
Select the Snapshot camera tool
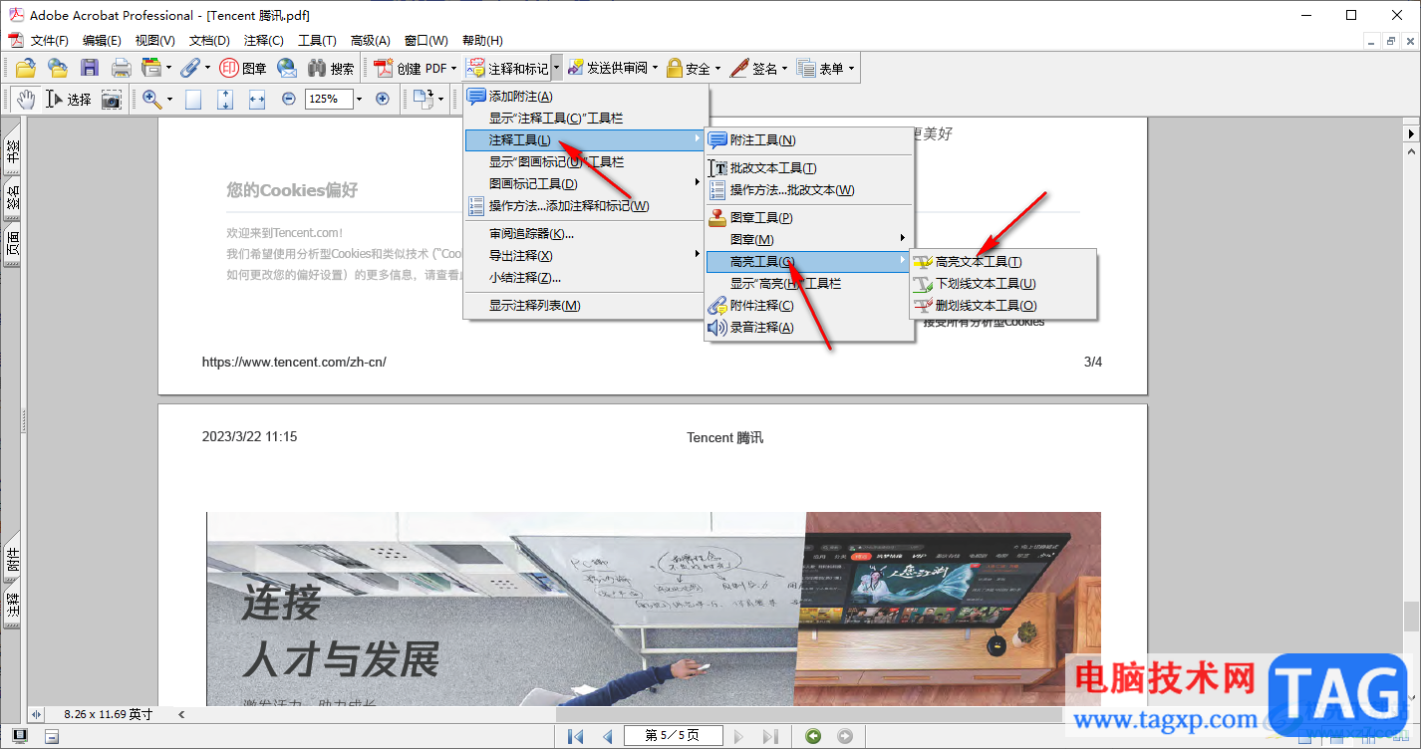[111, 99]
